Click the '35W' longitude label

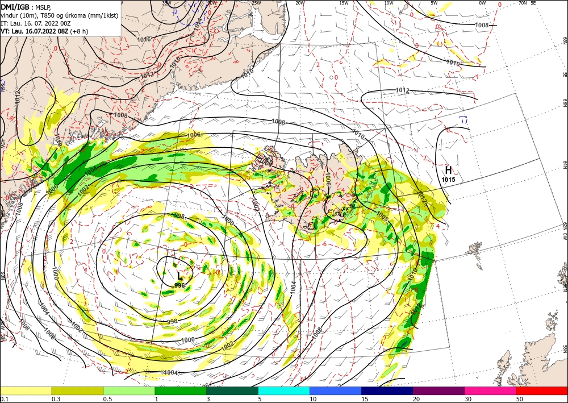tap(166, 3)
